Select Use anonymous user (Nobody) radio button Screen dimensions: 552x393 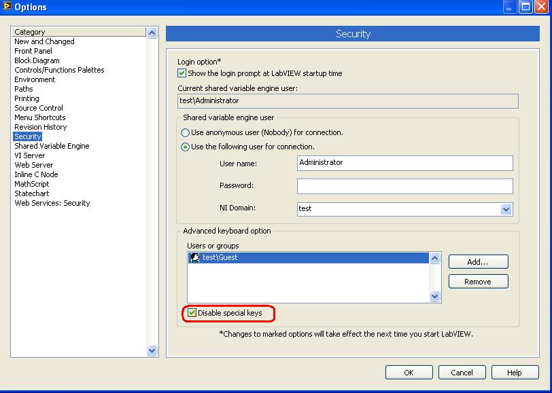click(x=185, y=133)
